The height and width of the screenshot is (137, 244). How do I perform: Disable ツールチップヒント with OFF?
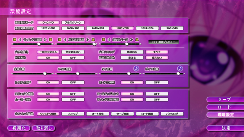click(x=157, y=94)
